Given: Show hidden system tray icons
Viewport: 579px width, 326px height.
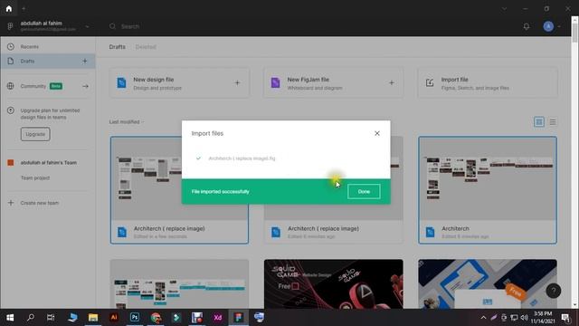Looking at the screenshot, I should (x=483, y=318).
